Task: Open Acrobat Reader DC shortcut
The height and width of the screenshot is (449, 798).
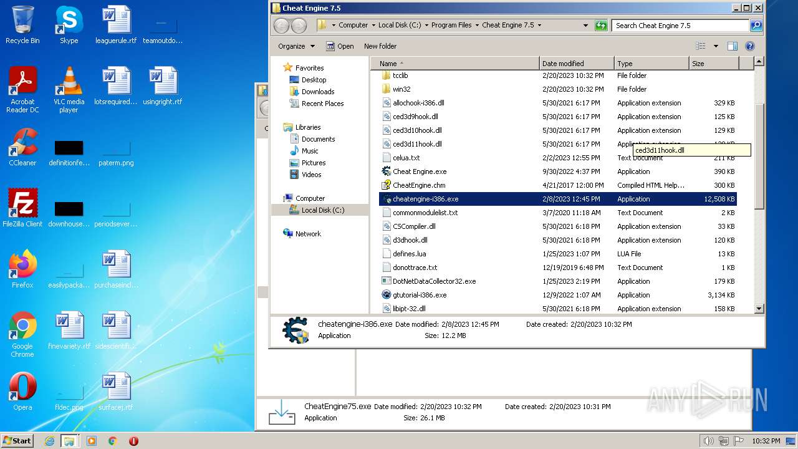Action: click(22, 89)
